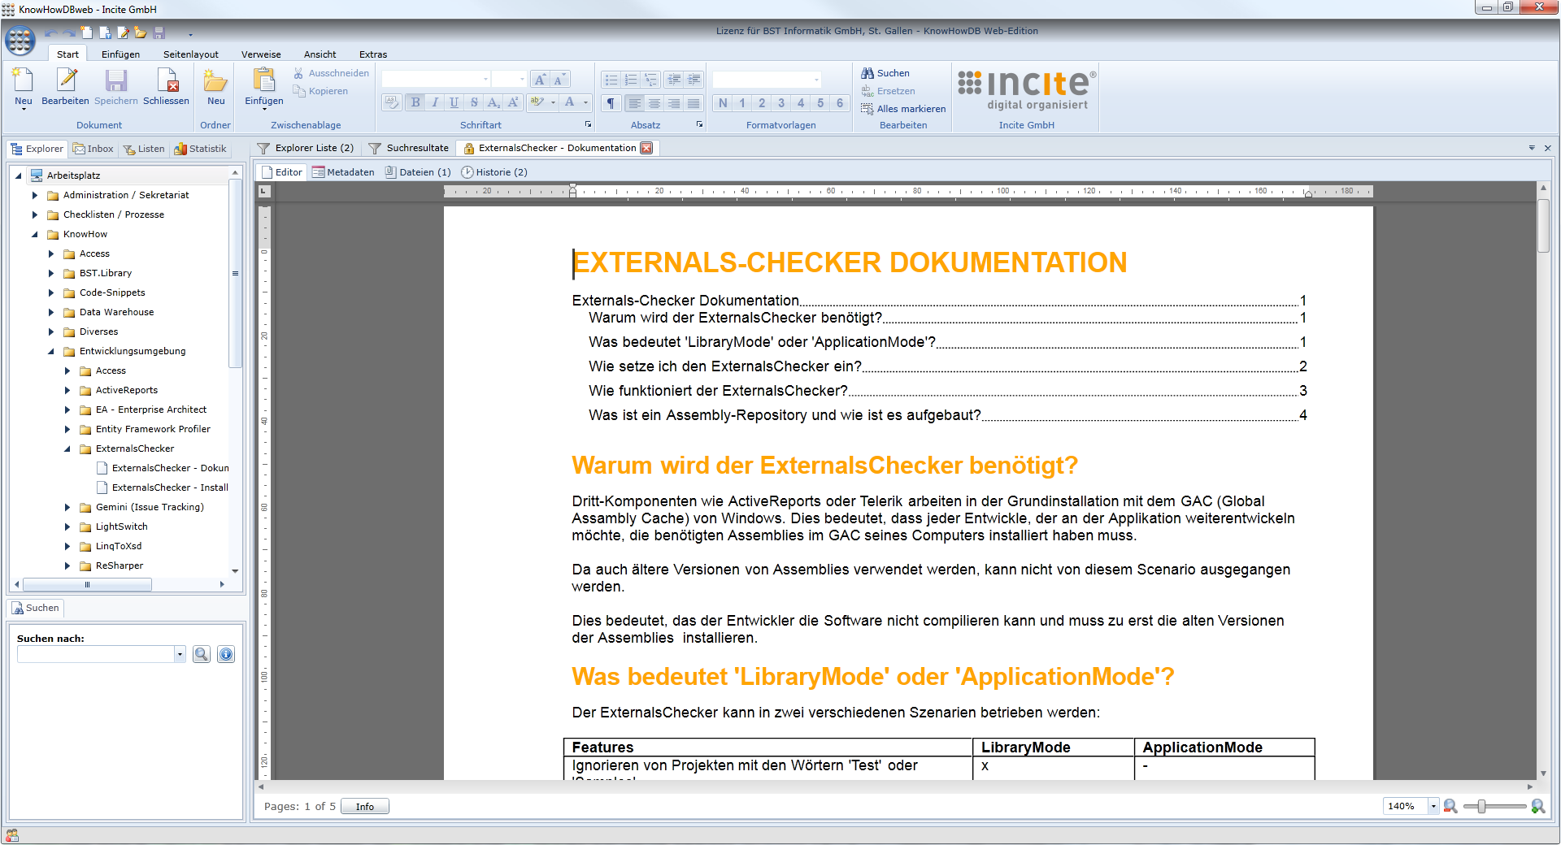Open the Dateien (1) tab
The image size is (1561, 845).
(x=418, y=172)
